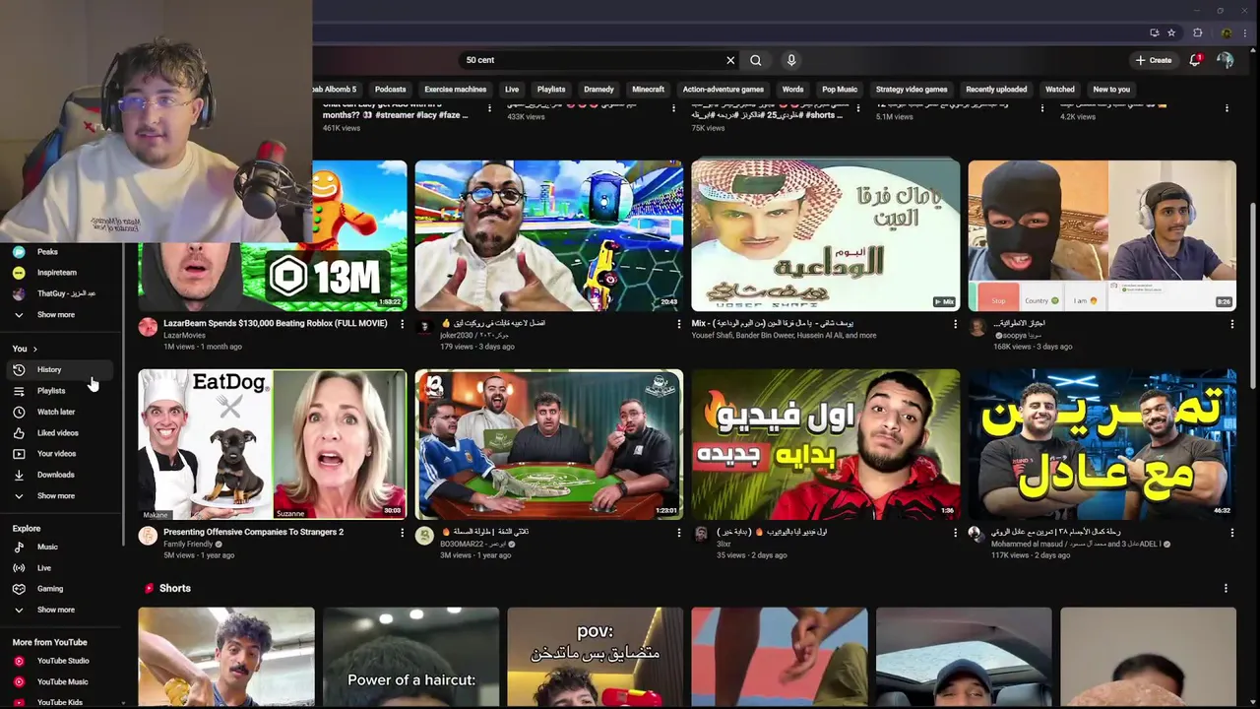Open Presenting Offensive Companies To Strangers 2 title
The image size is (1260, 709).
(253, 532)
